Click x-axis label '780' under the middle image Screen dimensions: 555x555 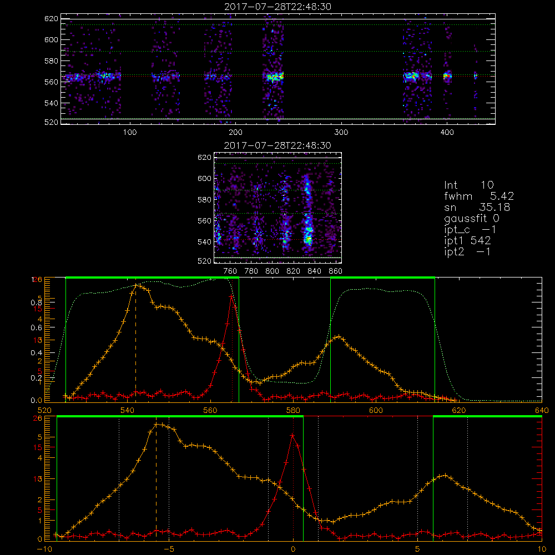click(x=251, y=271)
